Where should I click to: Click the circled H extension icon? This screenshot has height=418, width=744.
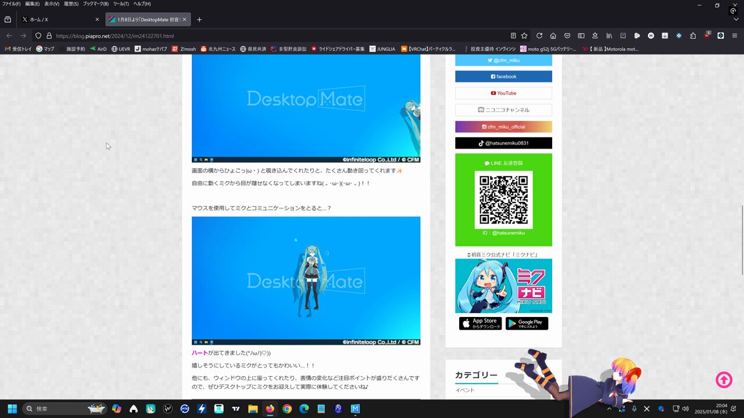(x=651, y=35)
